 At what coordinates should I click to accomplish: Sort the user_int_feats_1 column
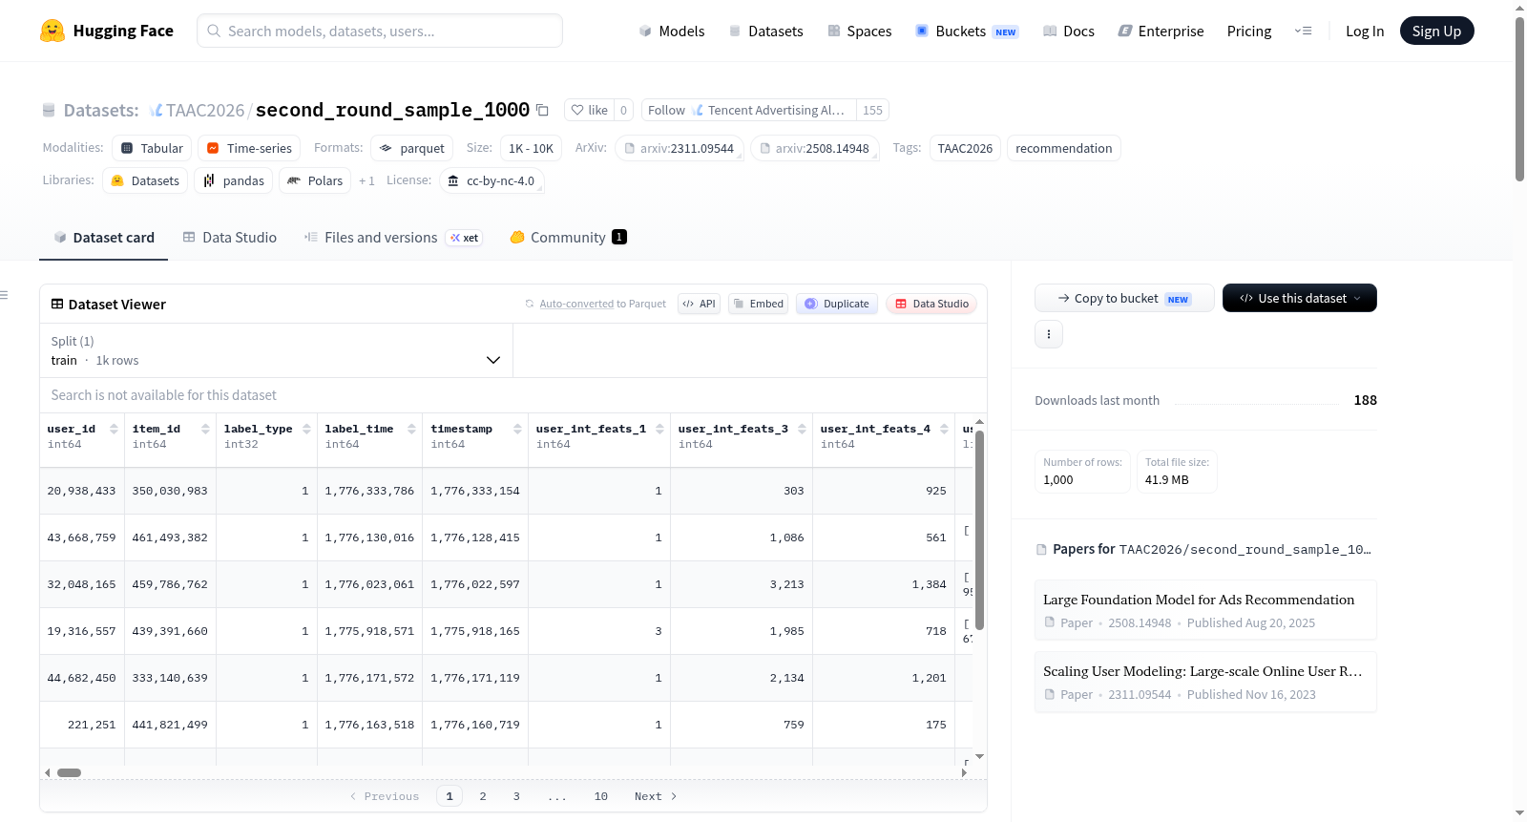659,429
